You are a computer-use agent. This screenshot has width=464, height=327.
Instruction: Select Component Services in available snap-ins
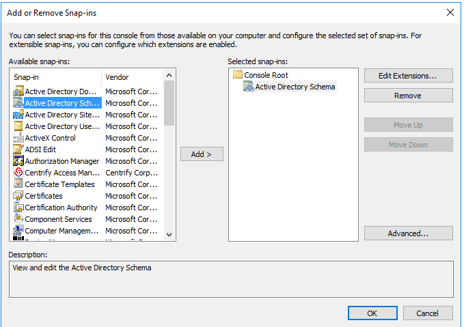(58, 219)
